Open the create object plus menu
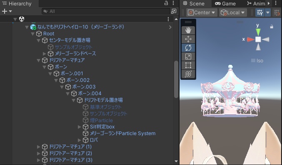The height and width of the screenshot is (165, 282). click(7, 11)
